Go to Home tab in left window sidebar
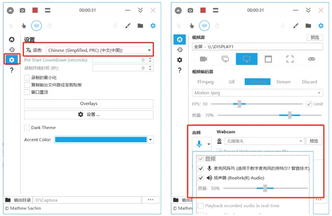Viewport: 332px width, 216px height. tap(11, 39)
